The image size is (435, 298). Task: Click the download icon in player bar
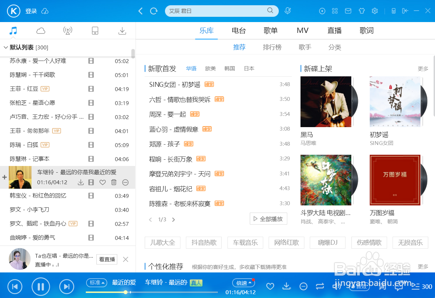(286, 286)
